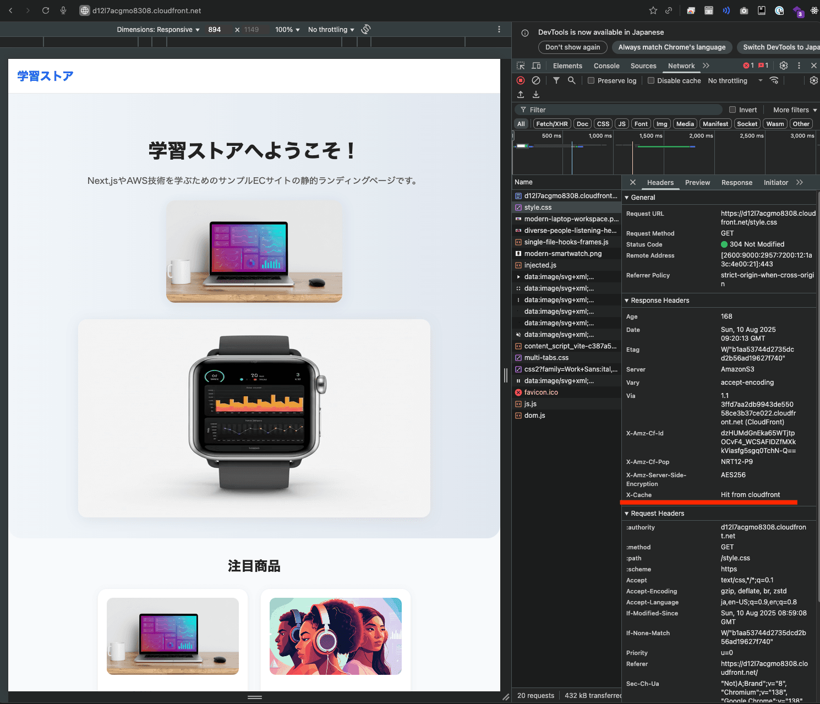Switch to the Console tab
The height and width of the screenshot is (704, 820).
coord(606,66)
